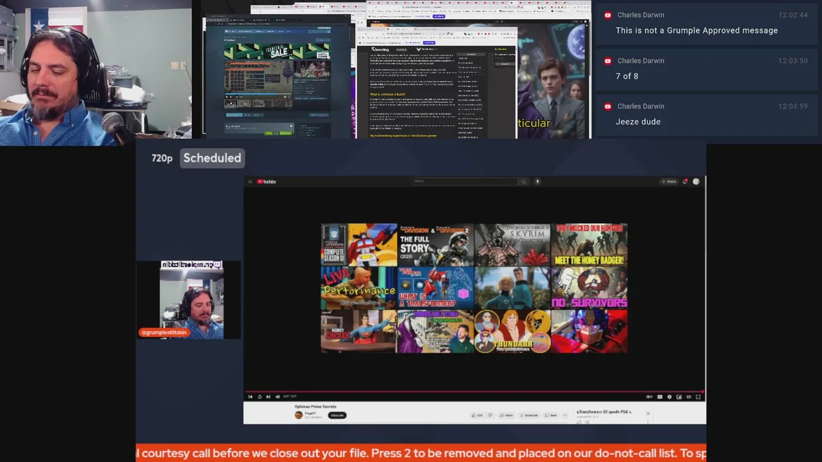This screenshot has height=462, width=822.
Task: Enter full screen on the YouTube player
Action: (x=698, y=397)
